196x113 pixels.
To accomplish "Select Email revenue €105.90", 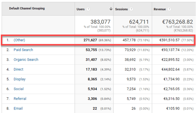I will tap(173, 108).
